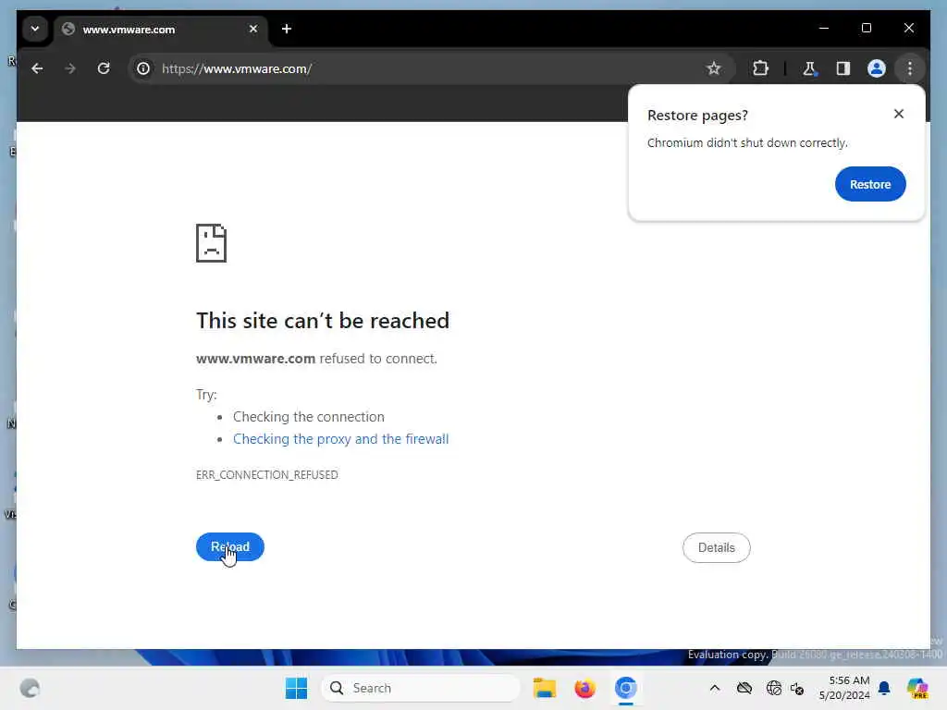This screenshot has height=710, width=947.
Task: Dismiss the Restore pages popup
Action: 899,114
